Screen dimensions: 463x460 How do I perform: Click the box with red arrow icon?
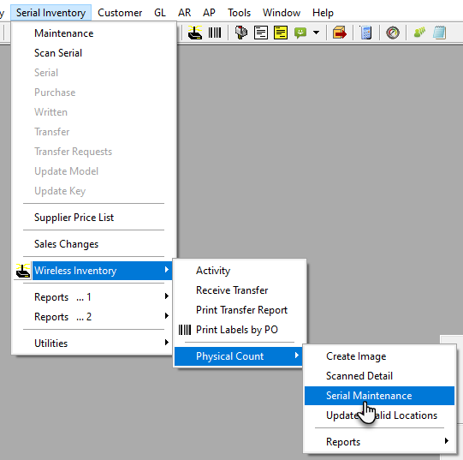tap(340, 33)
